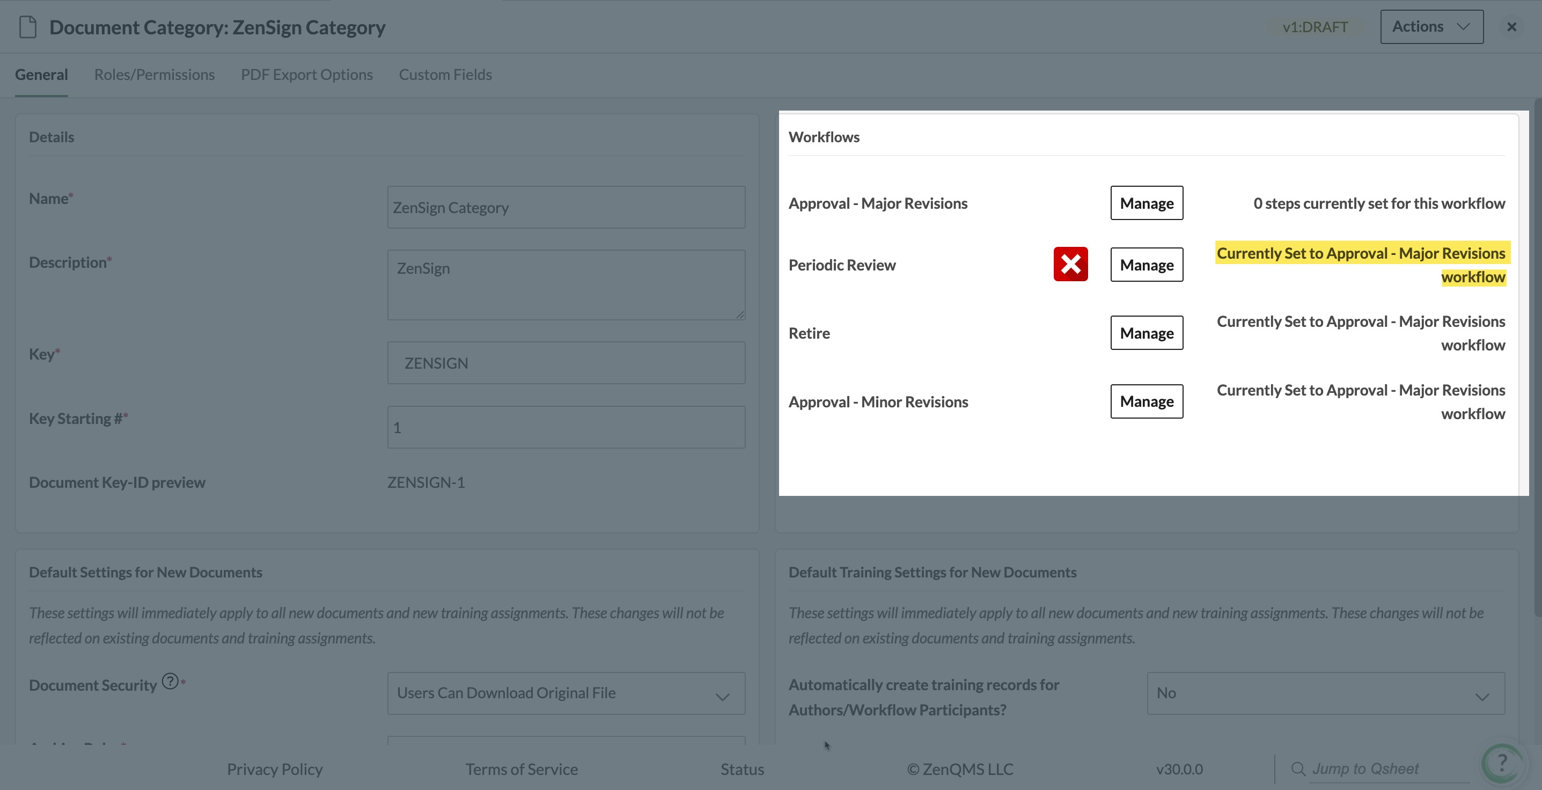Click the red X icon beside Periodic Review
This screenshot has height=790, width=1542.
(1070, 264)
